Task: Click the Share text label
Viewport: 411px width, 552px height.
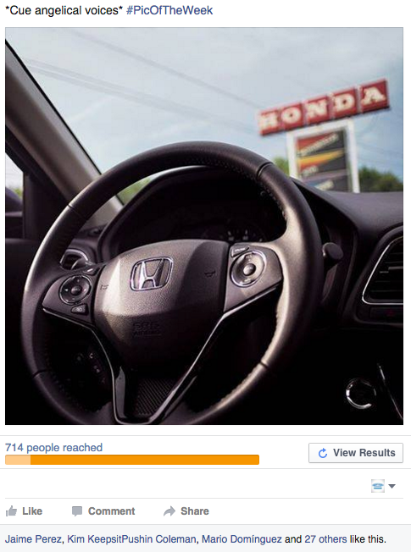Action: click(x=195, y=511)
